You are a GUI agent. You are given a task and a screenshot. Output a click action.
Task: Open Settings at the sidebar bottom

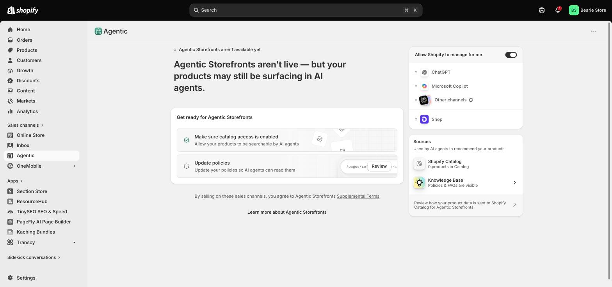click(41, 278)
